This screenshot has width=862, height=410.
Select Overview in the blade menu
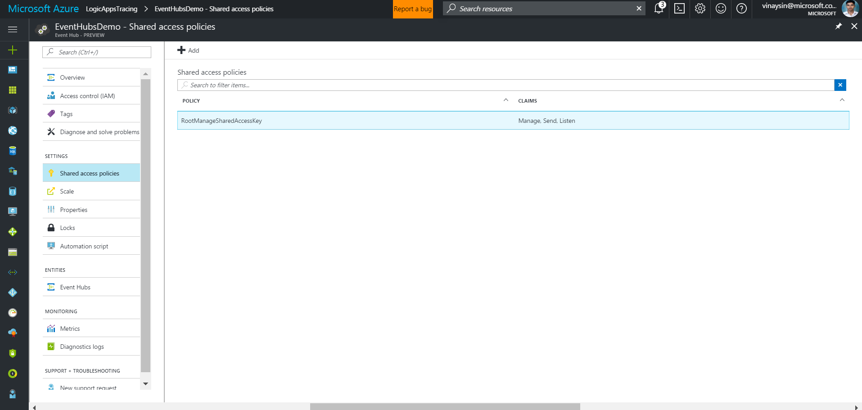click(x=91, y=77)
